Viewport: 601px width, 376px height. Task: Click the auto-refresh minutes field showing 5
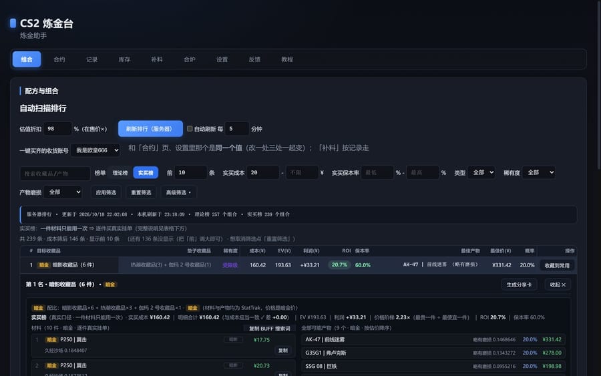click(237, 129)
